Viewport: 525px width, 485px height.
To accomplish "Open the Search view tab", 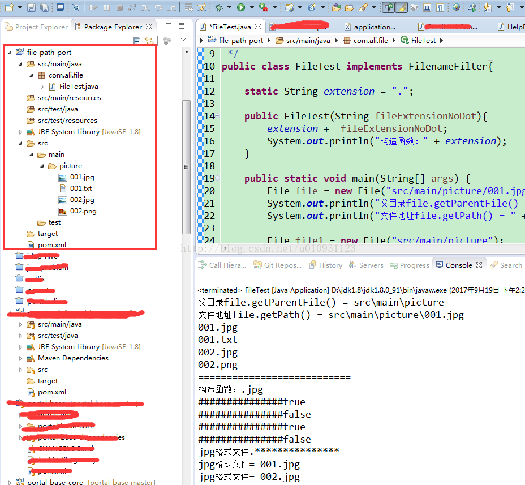I will [506, 265].
